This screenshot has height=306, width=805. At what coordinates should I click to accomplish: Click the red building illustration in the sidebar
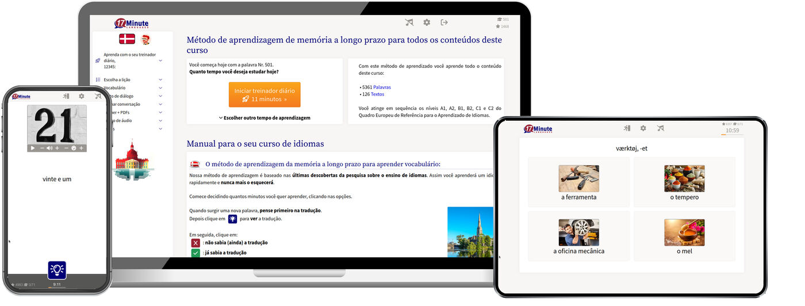click(132, 159)
